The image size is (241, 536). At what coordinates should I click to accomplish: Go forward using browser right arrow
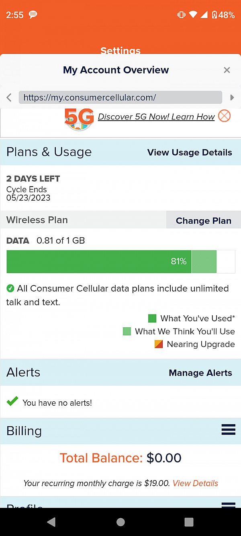(x=232, y=97)
